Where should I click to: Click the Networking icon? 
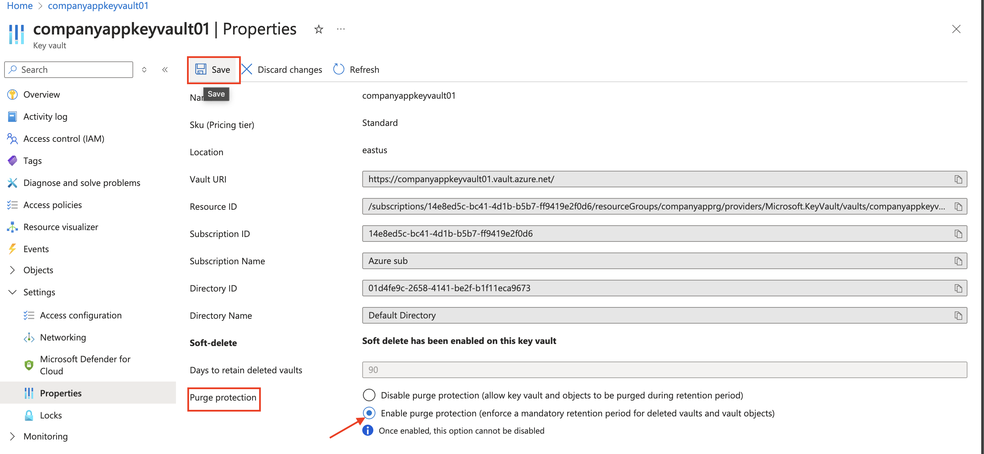pyautogui.click(x=29, y=337)
